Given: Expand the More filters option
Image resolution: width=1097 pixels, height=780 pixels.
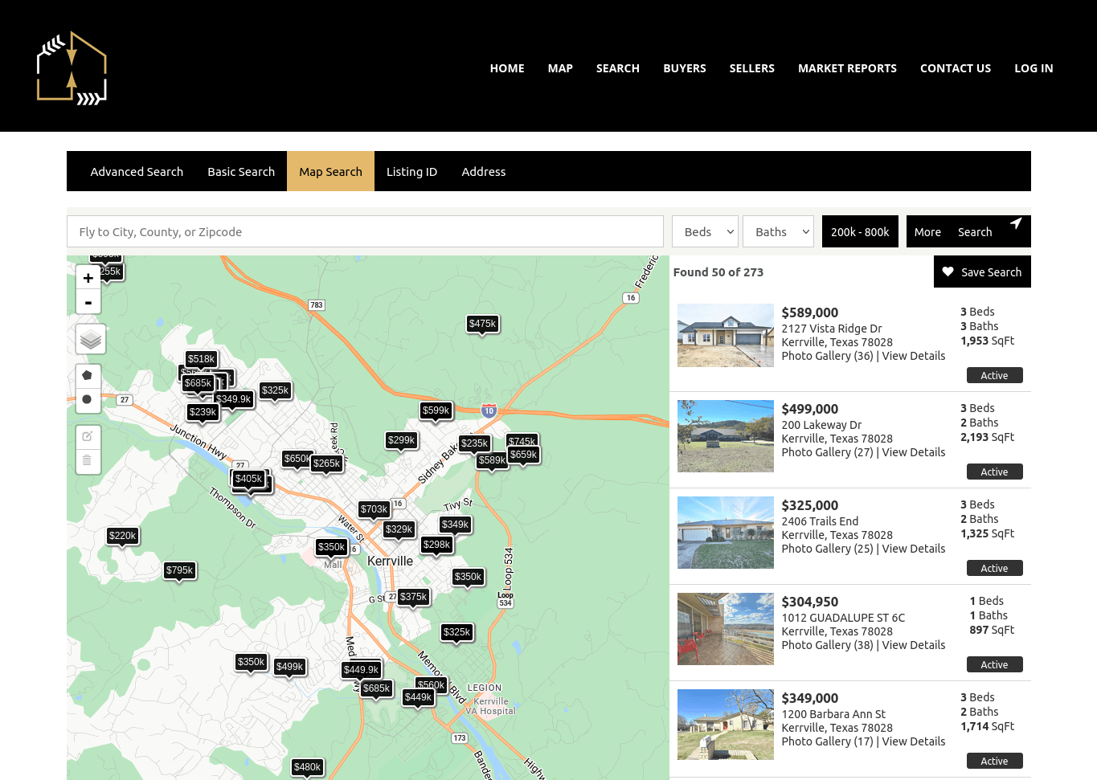Looking at the screenshot, I should point(927,232).
